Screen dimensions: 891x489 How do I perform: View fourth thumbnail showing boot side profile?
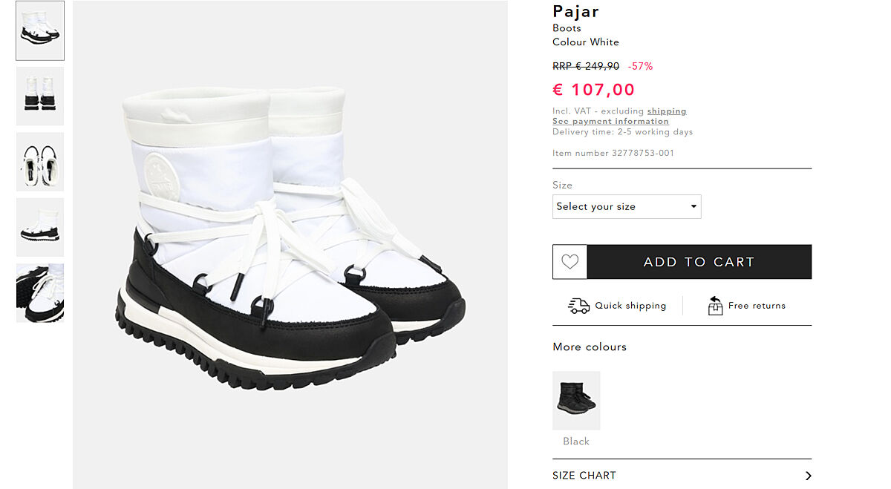pos(40,226)
